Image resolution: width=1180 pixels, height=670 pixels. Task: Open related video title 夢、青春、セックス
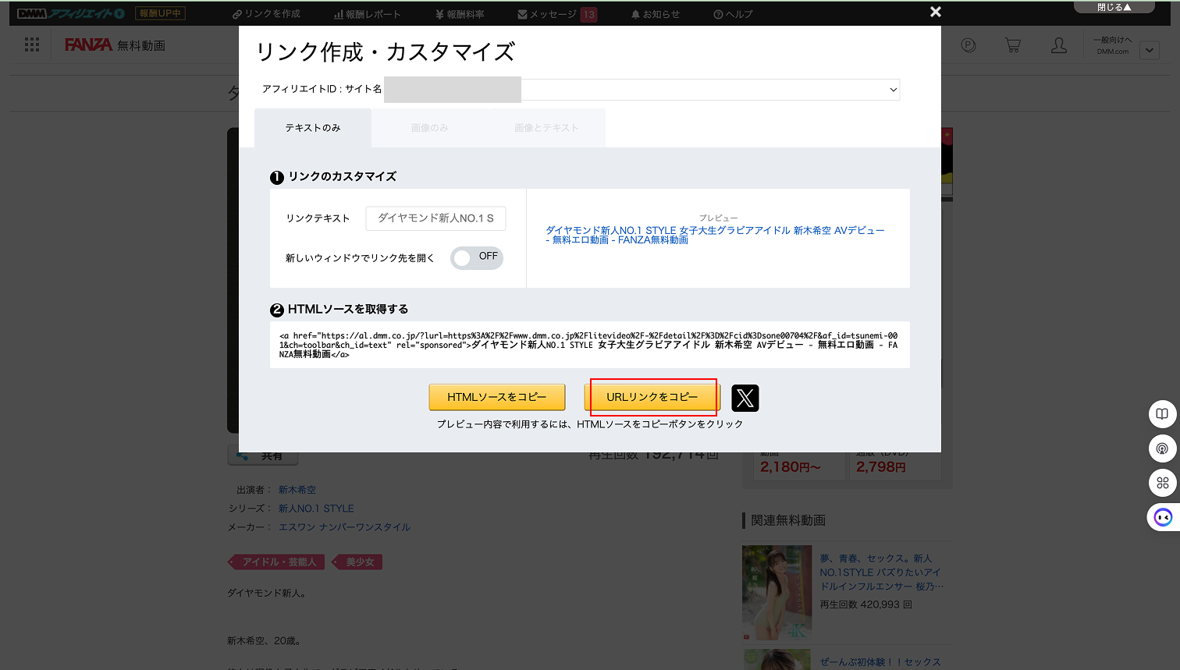pyautogui.click(x=882, y=573)
